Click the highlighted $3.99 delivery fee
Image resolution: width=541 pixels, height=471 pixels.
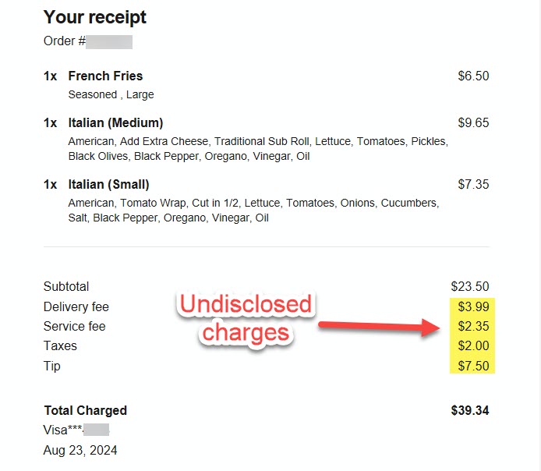click(x=473, y=306)
